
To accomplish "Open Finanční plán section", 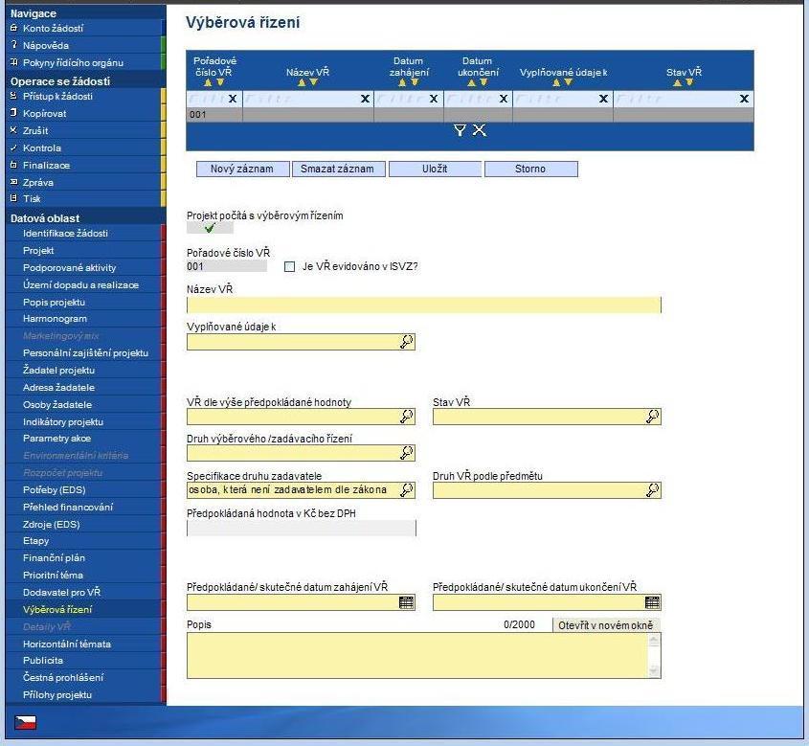I will pos(54,557).
